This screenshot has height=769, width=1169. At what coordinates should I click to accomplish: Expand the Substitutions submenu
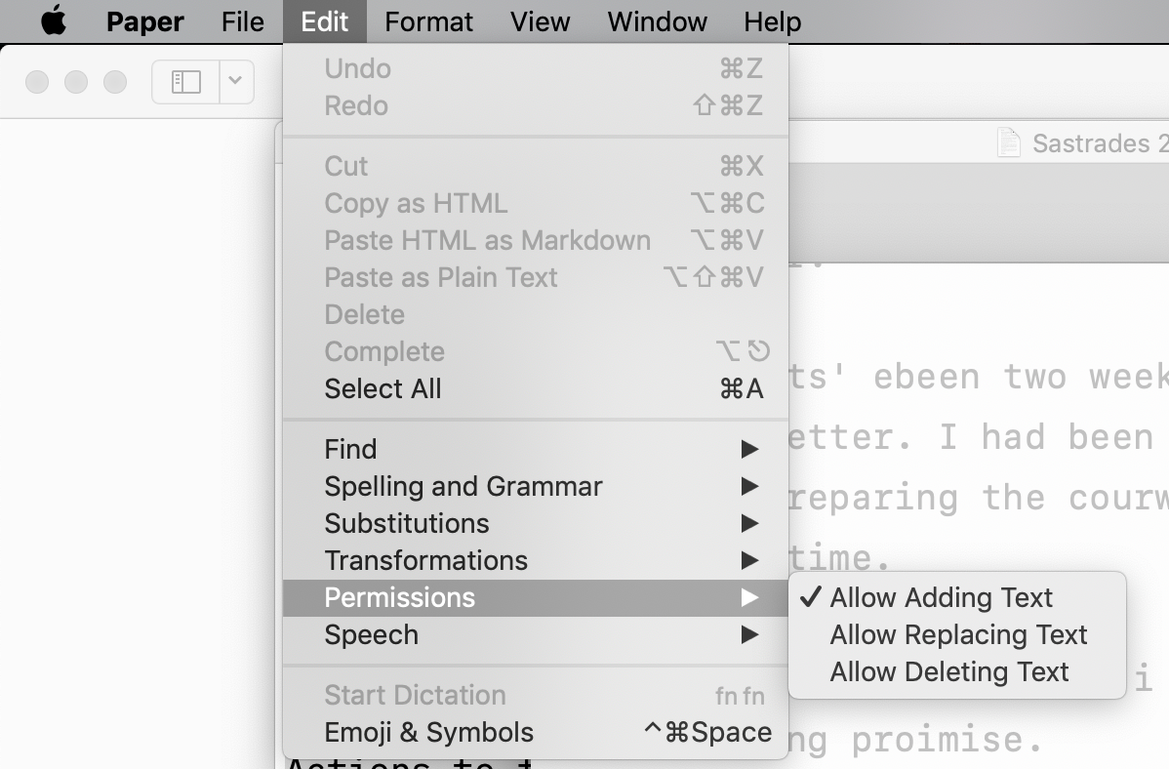tap(536, 524)
